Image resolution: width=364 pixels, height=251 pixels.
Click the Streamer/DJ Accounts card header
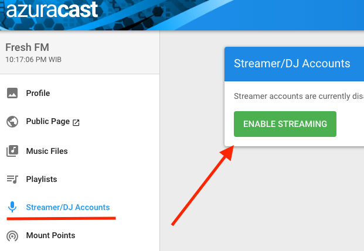point(294,64)
